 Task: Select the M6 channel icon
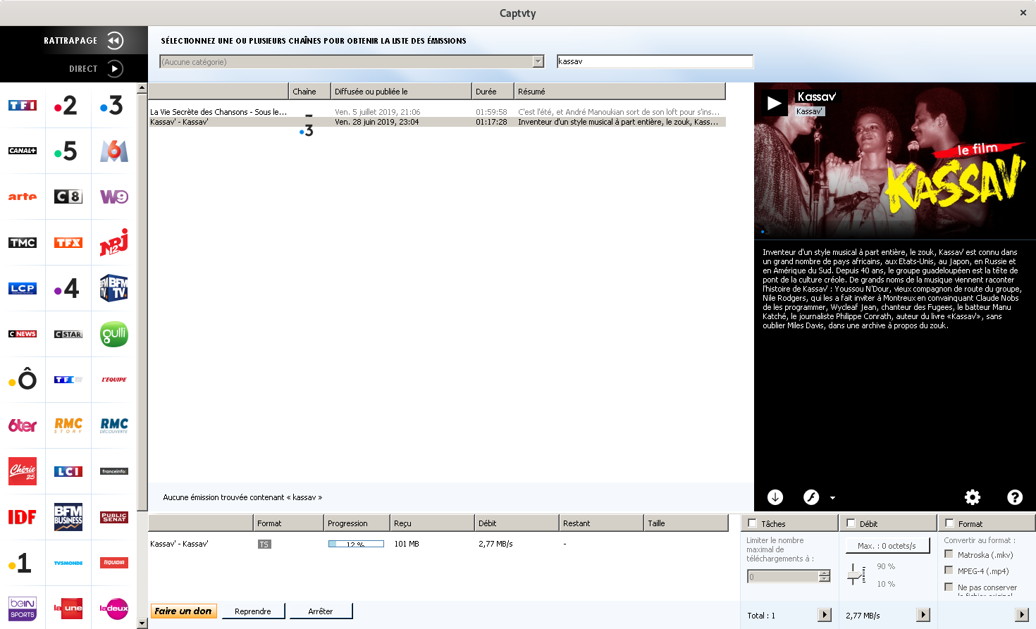point(113,151)
